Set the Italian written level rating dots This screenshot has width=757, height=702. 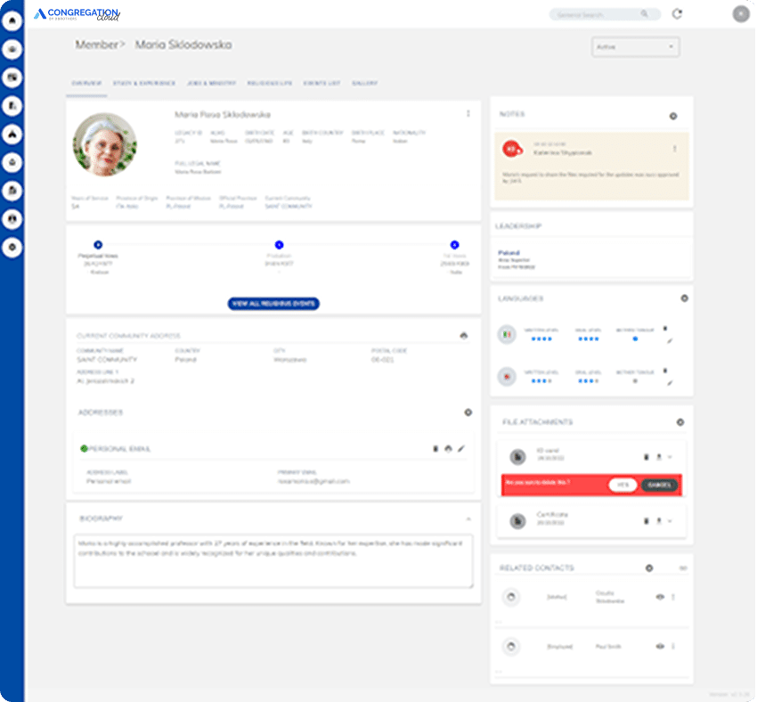click(x=542, y=339)
